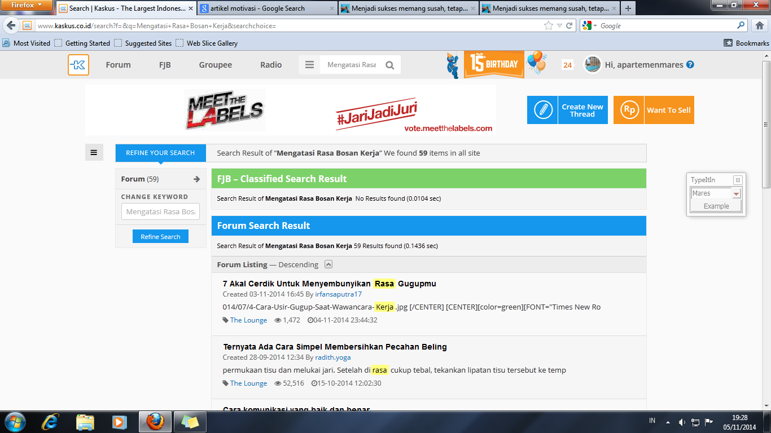The height and width of the screenshot is (433, 771).
Task: Click the volume speaker tray icon
Action: 681,422
